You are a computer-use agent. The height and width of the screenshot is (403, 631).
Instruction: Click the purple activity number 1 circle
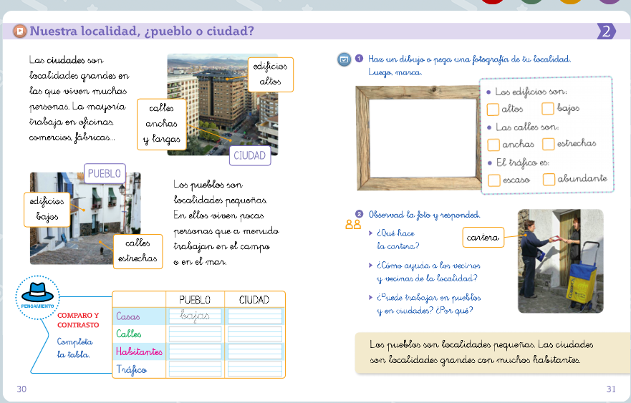[x=360, y=59]
